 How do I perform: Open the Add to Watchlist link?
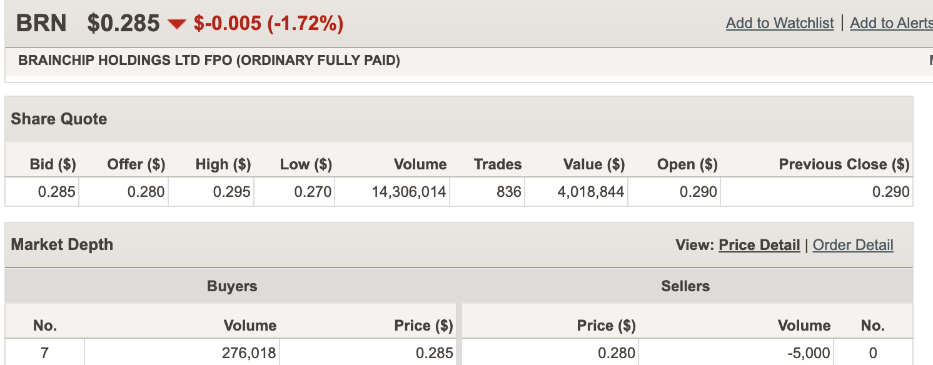[780, 23]
